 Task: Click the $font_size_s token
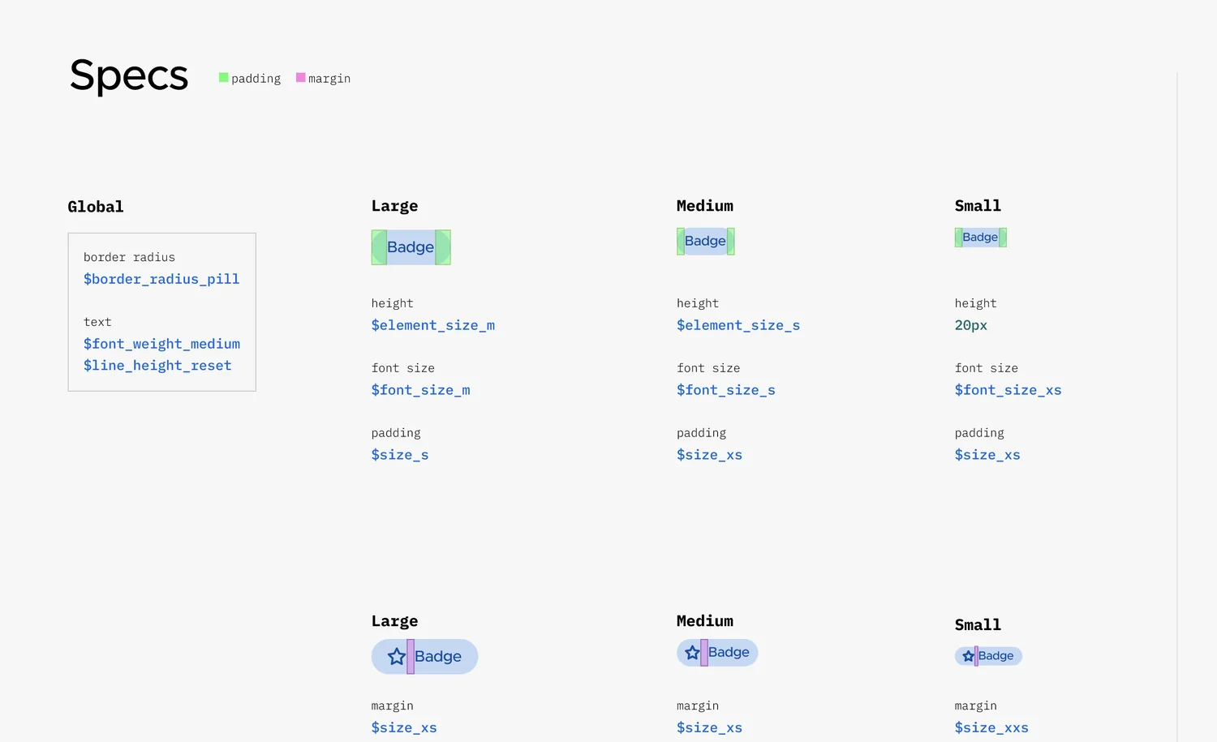(726, 390)
